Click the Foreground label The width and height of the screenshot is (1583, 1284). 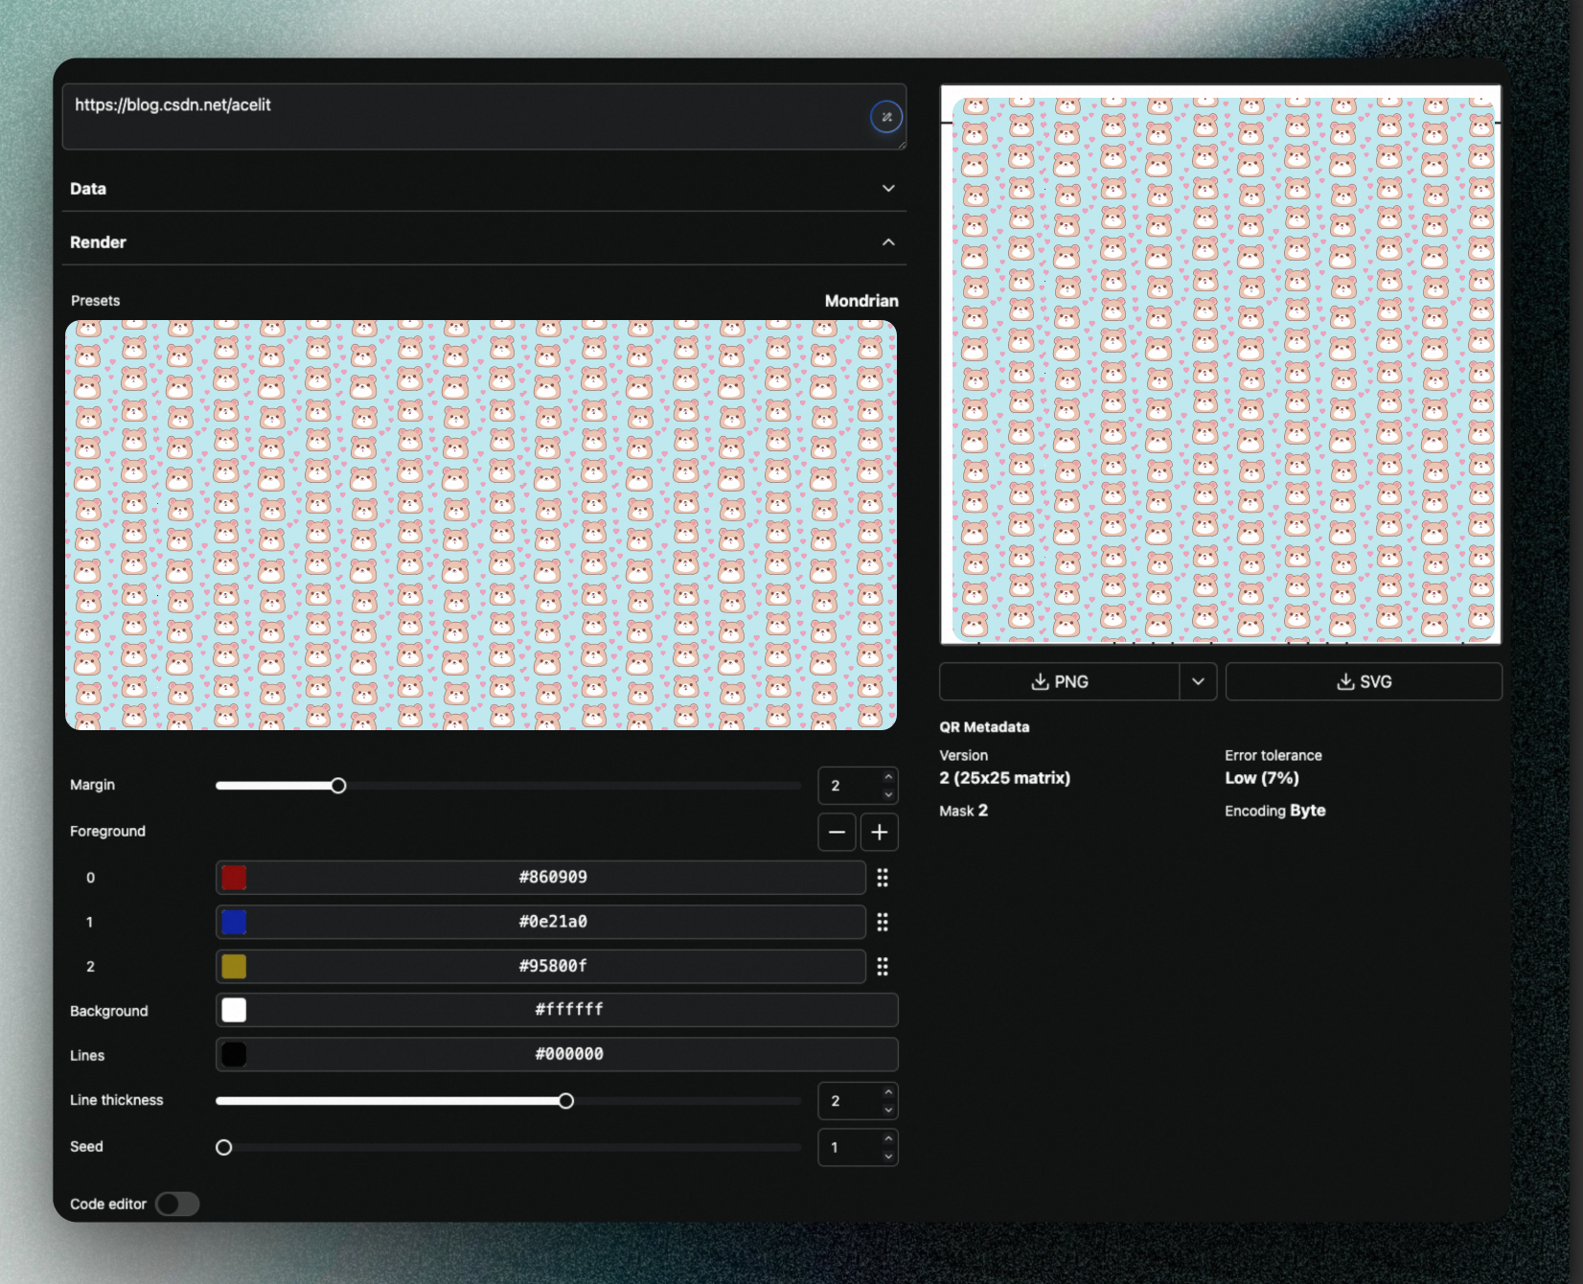[107, 832]
